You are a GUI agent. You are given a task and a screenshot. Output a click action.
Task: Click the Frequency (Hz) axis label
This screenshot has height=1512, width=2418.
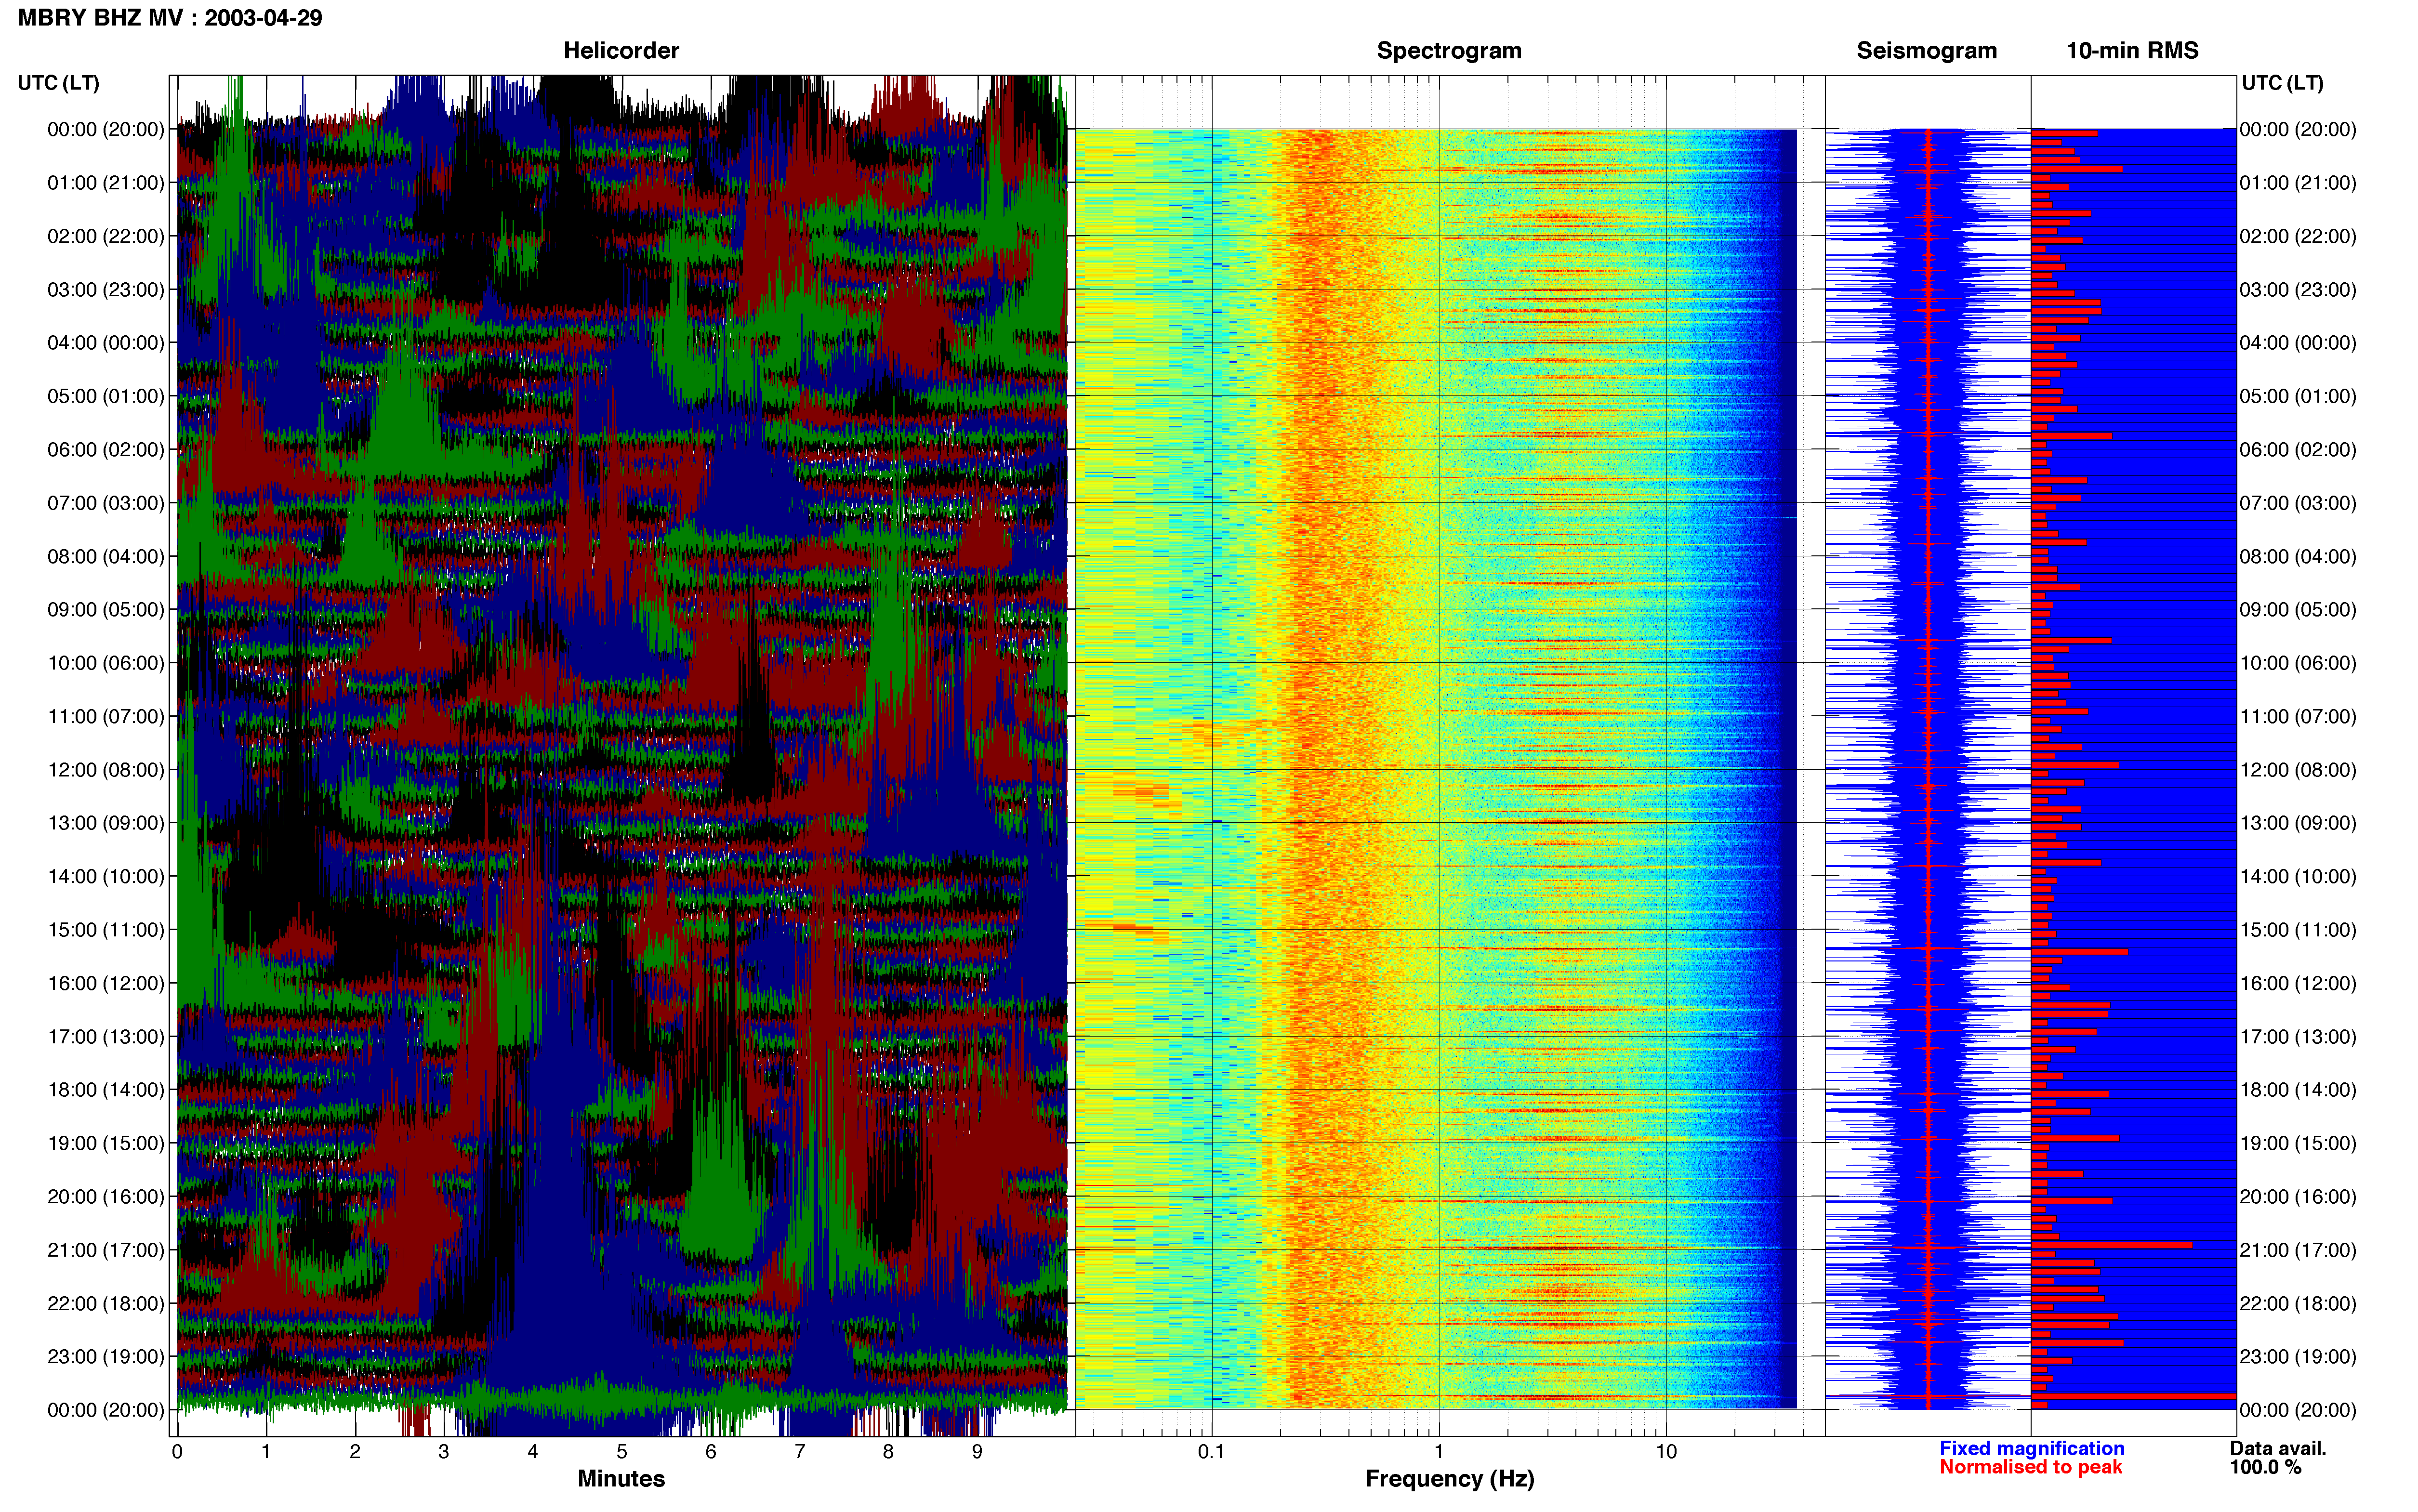coord(1449,1479)
